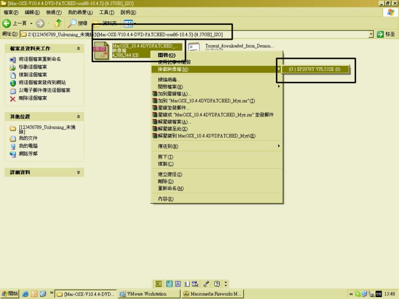Choose Create Shortcut (建立捷徑) entry
Screen dimensions: 399x299
click(217, 174)
